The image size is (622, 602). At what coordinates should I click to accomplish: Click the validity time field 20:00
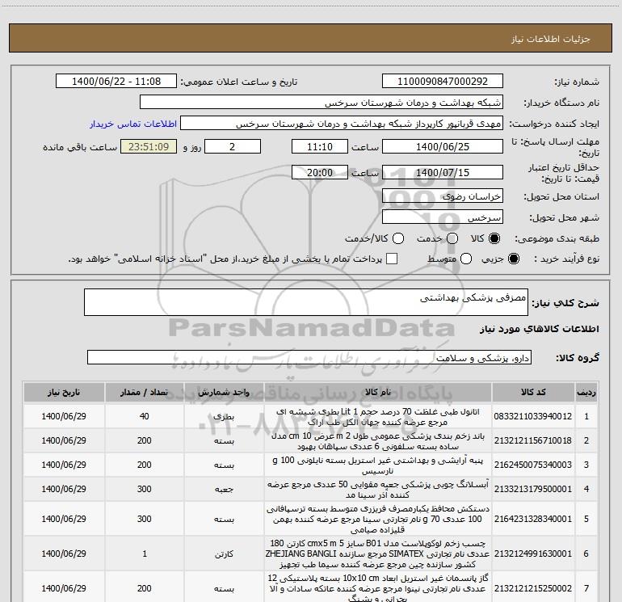click(x=320, y=172)
